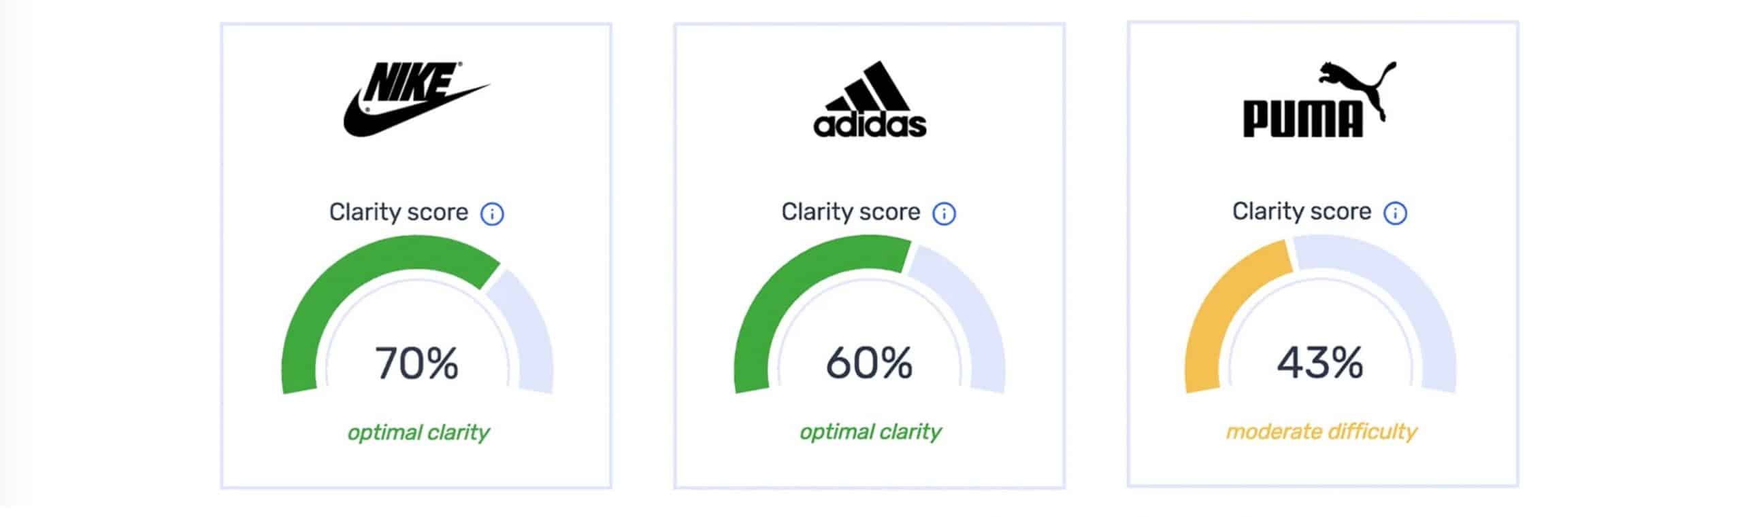Open info icon beside Adidas Clarity score

pyautogui.click(x=944, y=213)
